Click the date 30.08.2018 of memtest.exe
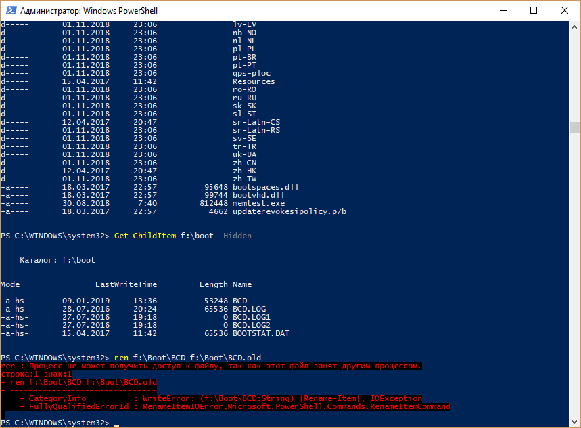Image resolution: width=581 pixels, height=428 pixels. coord(86,203)
